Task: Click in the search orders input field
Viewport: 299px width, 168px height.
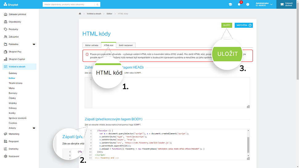Action: tap(69, 4)
